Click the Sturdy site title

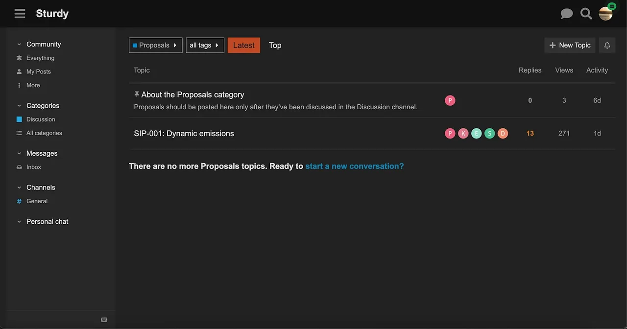pyautogui.click(x=52, y=14)
